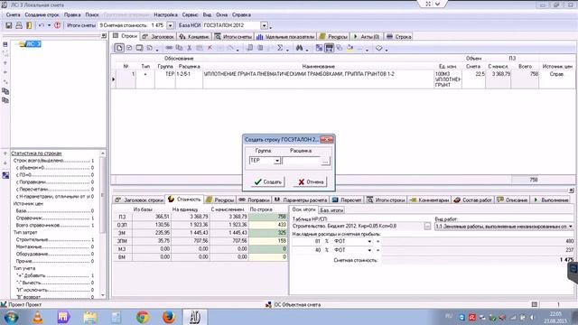This screenshot has height=325, width=578.
Task: Click the Save diskette icon in main toolbar
Action: click(8, 25)
